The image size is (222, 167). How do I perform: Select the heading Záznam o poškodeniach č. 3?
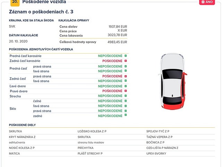pyautogui.click(x=41, y=11)
